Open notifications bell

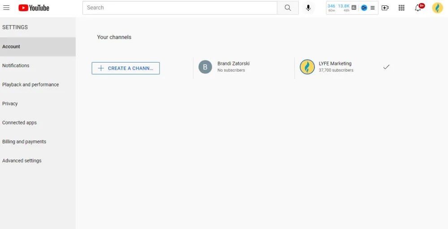418,8
